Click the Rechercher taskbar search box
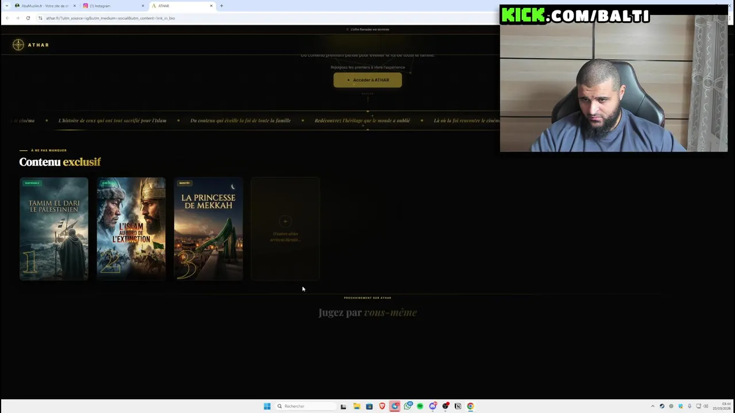The width and height of the screenshot is (735, 413). [x=305, y=406]
